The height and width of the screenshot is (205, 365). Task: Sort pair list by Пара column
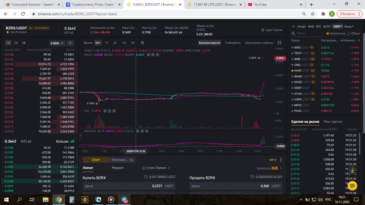click(x=295, y=40)
